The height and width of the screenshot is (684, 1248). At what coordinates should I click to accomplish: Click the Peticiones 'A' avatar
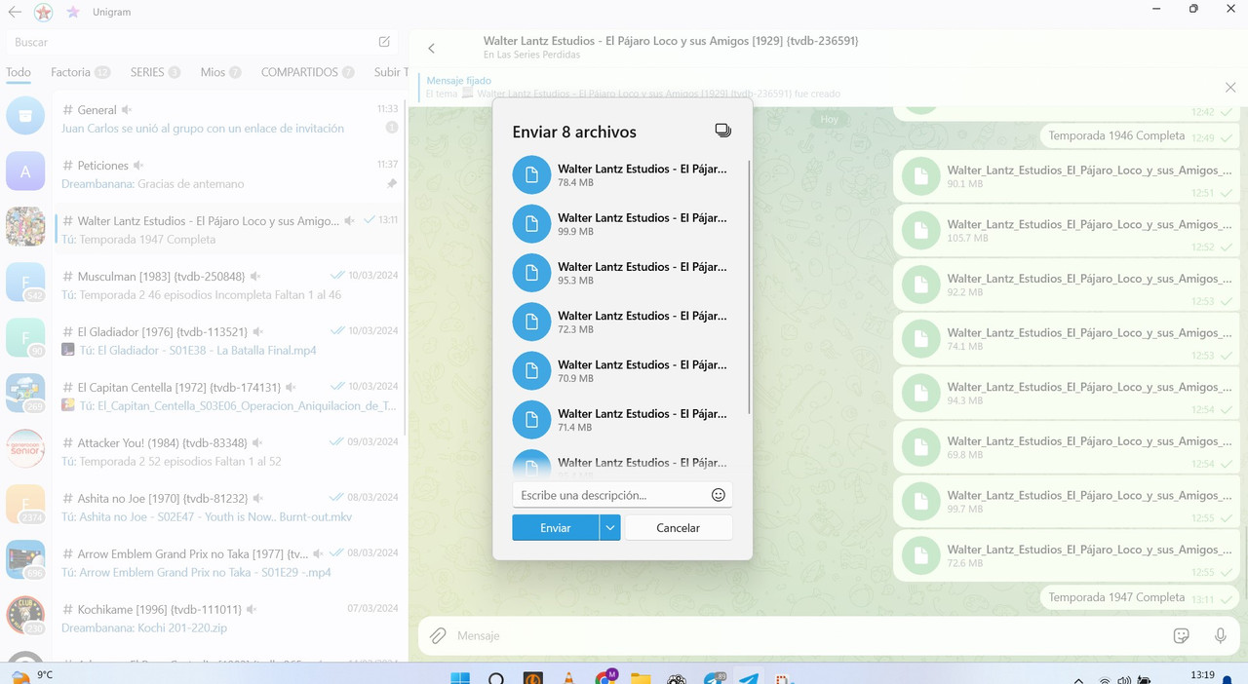pos(25,171)
